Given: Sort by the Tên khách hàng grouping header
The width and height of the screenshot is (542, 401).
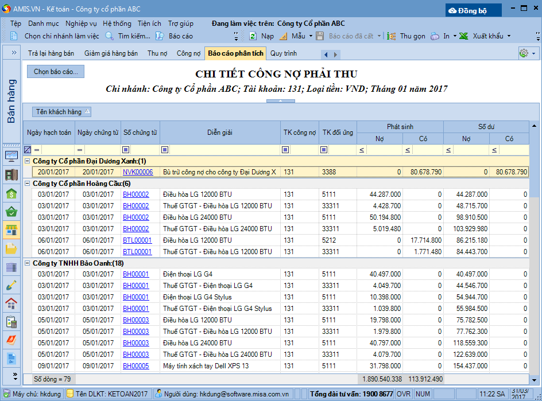Looking at the screenshot, I should 62,112.
